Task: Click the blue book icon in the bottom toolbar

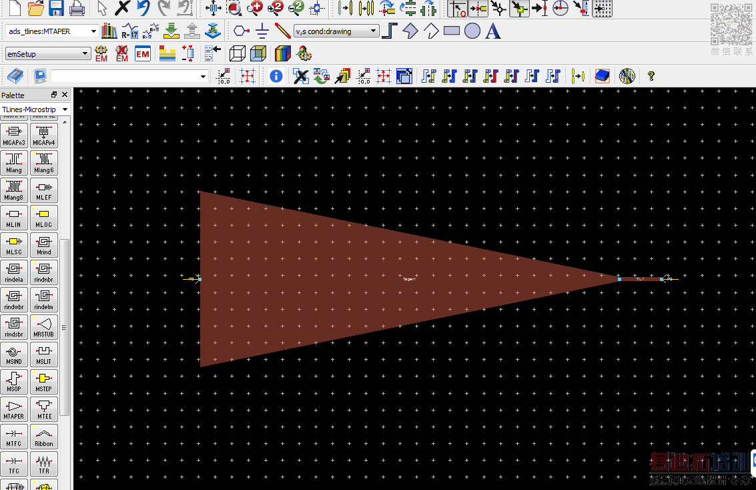Action: click(602, 75)
